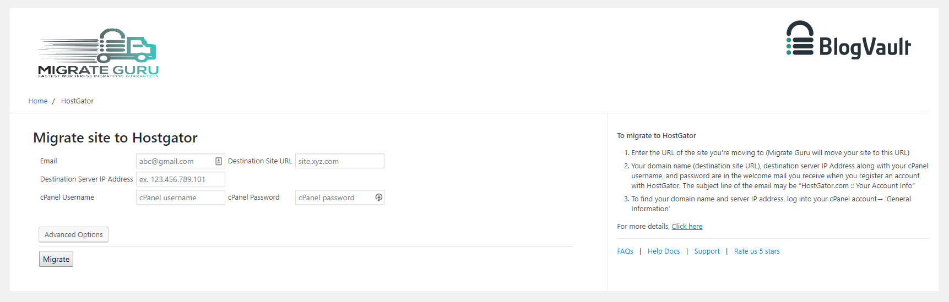The image size is (949, 302).
Task: Visit the Support link
Action: tap(707, 251)
